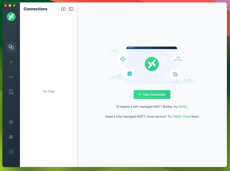230x171 pixels.
Task: Open the Script editor from the sidebar
Action: (11, 77)
